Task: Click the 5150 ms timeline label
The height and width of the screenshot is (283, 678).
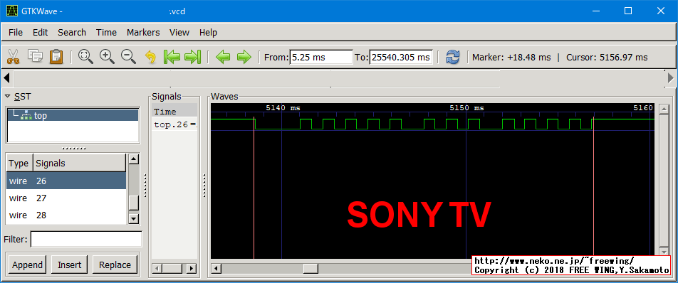Action: 466,108
